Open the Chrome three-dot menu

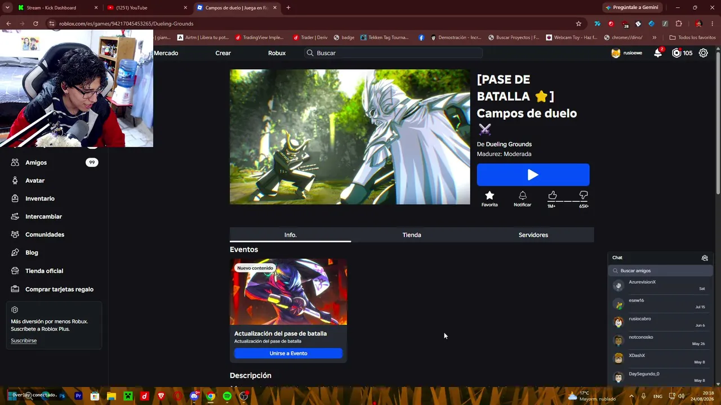point(713,24)
